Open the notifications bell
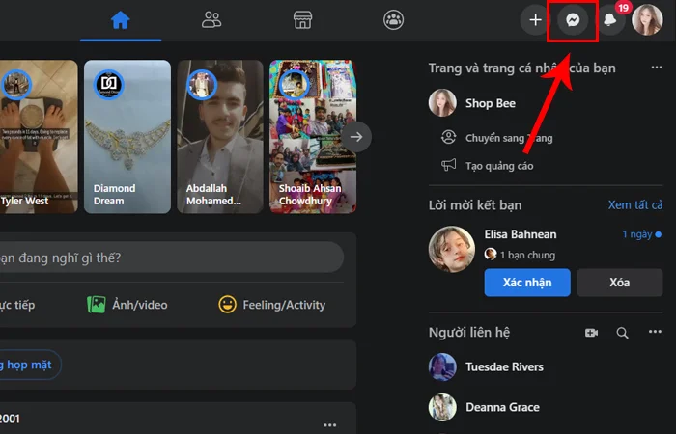Image resolution: width=676 pixels, height=434 pixels. tap(610, 20)
